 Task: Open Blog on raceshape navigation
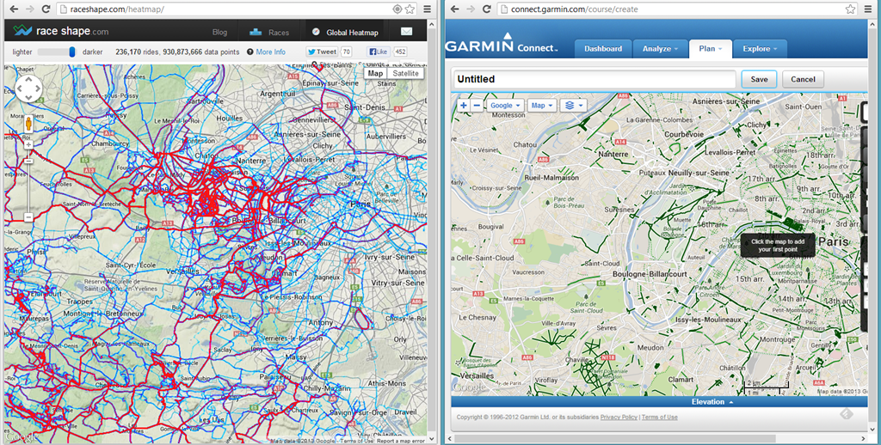[219, 32]
